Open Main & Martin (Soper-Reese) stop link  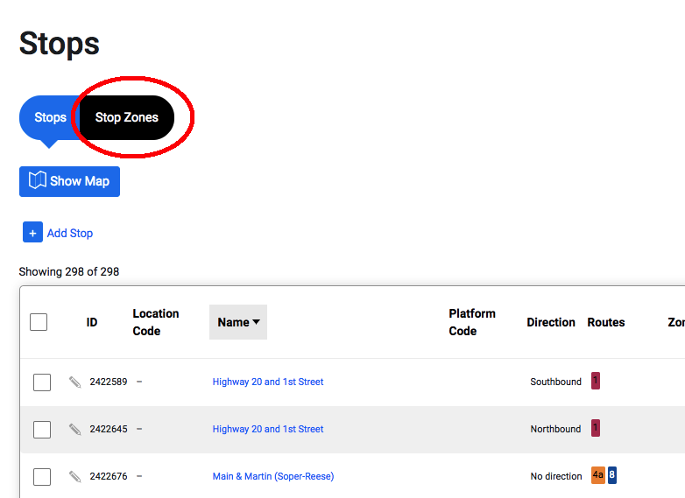pyautogui.click(x=273, y=476)
